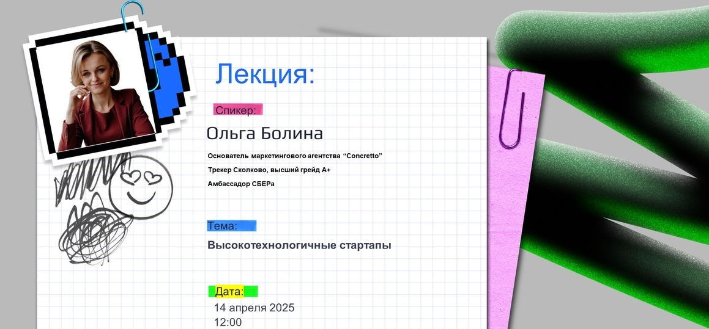This screenshot has width=709, height=329.
Task: Select the "Concretto" agency founder line
Action: (295, 156)
